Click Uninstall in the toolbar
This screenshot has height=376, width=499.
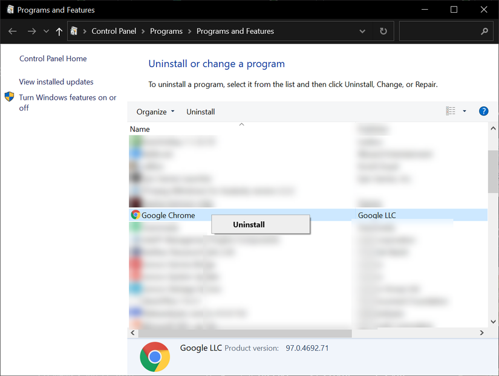coord(200,112)
